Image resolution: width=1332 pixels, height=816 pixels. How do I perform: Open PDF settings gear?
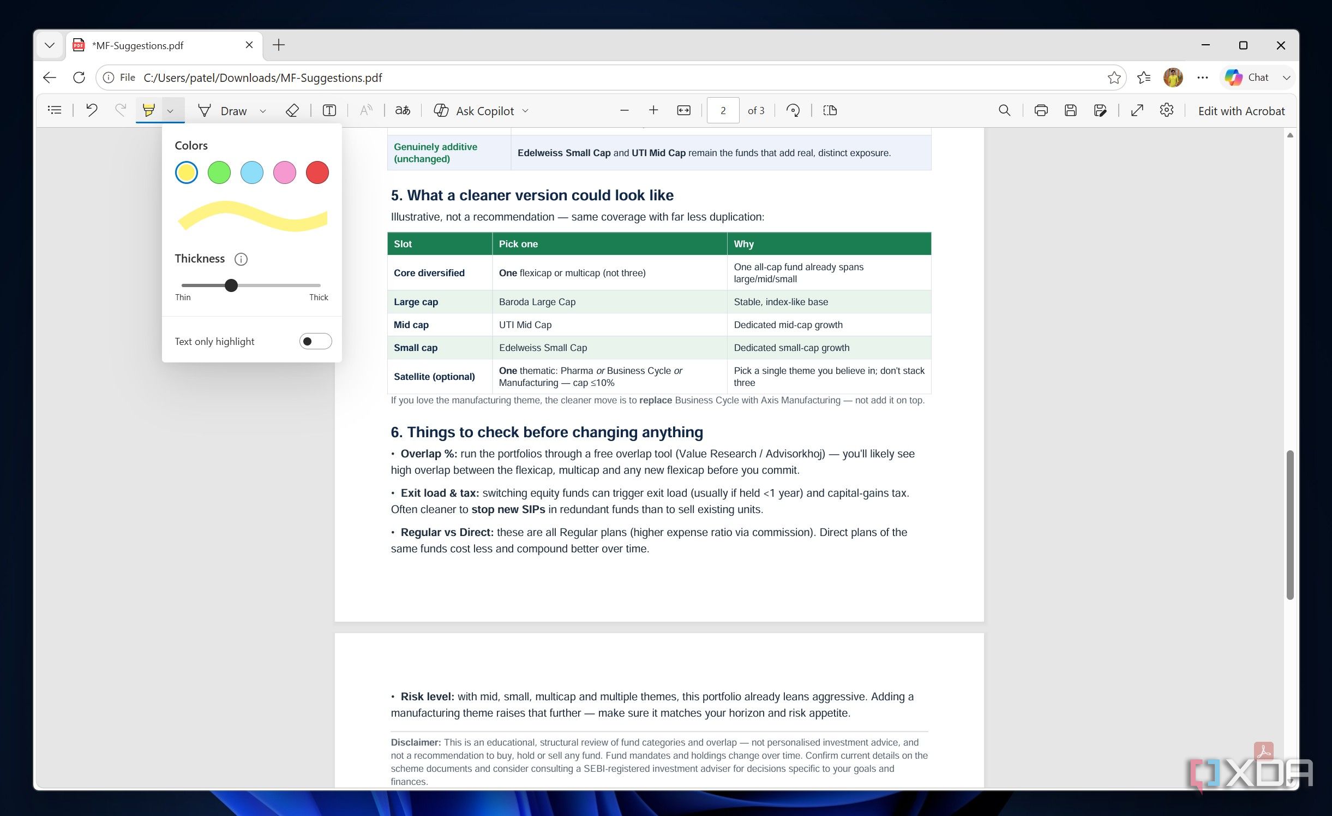click(1166, 110)
